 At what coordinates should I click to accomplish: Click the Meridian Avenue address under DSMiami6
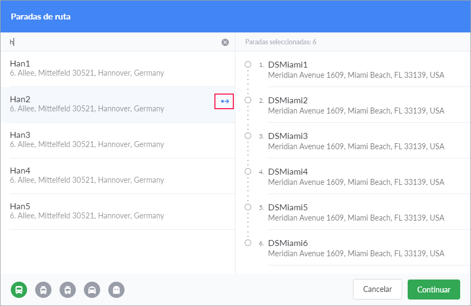click(356, 254)
